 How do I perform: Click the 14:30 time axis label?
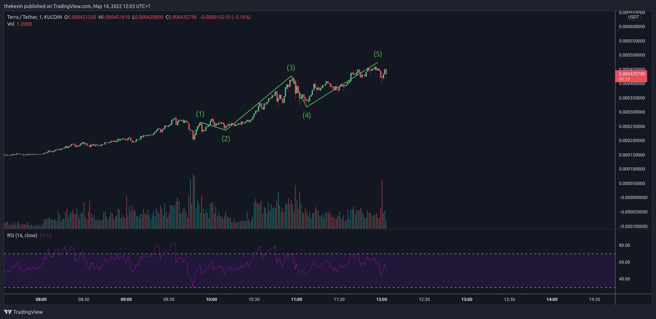595,299
